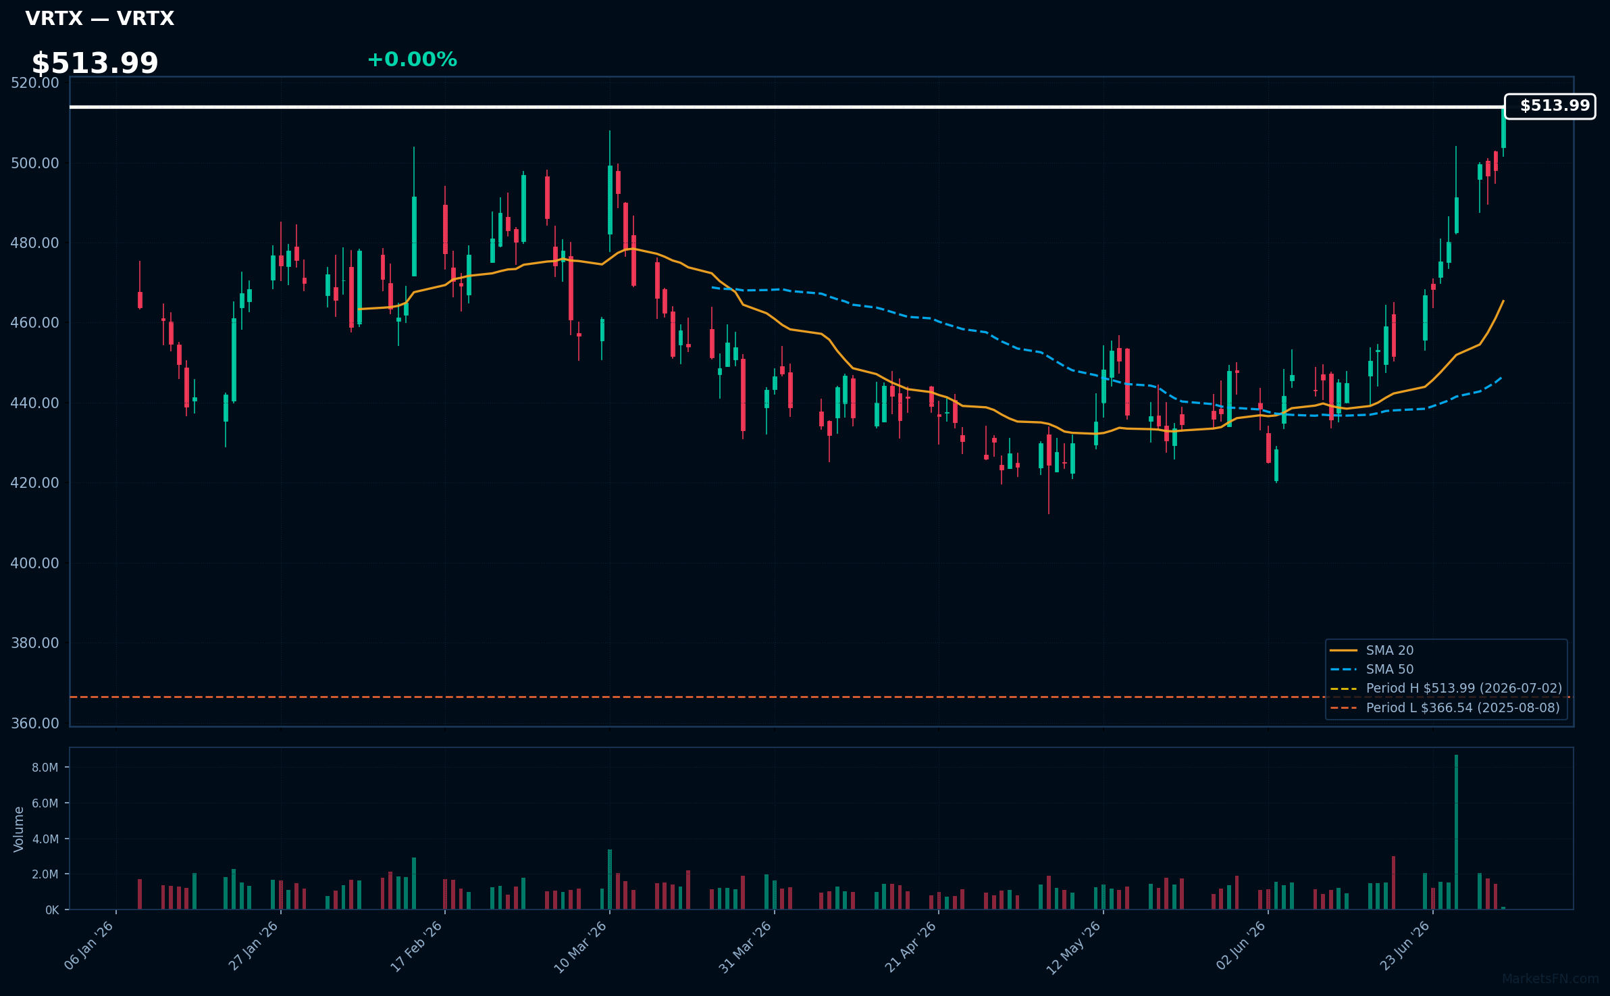This screenshot has width=1610, height=996.
Task: Click the 2.0M volume axis label
Action: point(45,874)
